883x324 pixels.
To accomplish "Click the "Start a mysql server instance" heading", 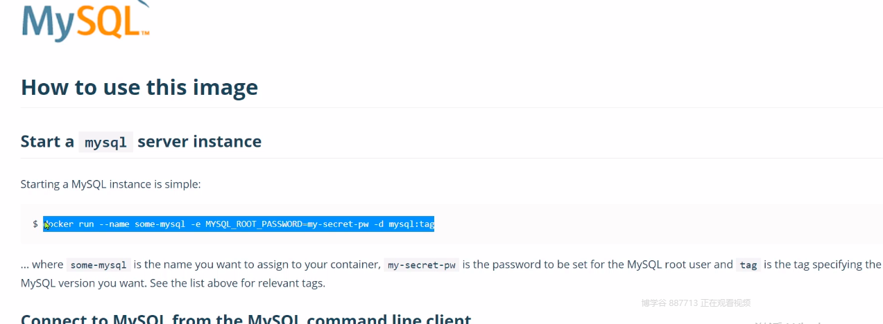I will coord(141,142).
